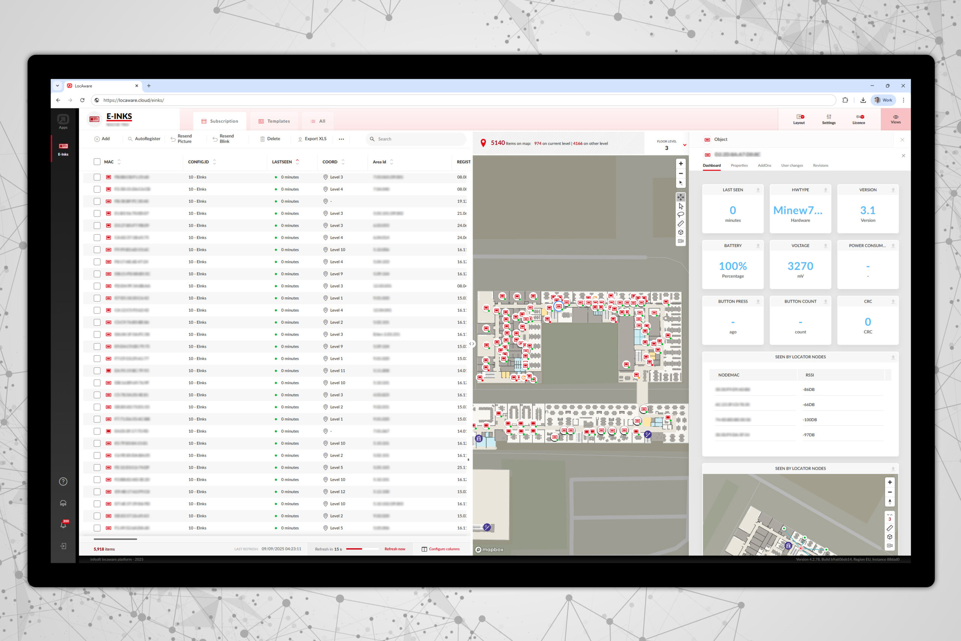Select the pan/move tool on map

click(x=681, y=198)
